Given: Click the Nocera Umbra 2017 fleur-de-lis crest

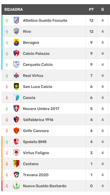Looking at the screenshot, I should (16, 109).
